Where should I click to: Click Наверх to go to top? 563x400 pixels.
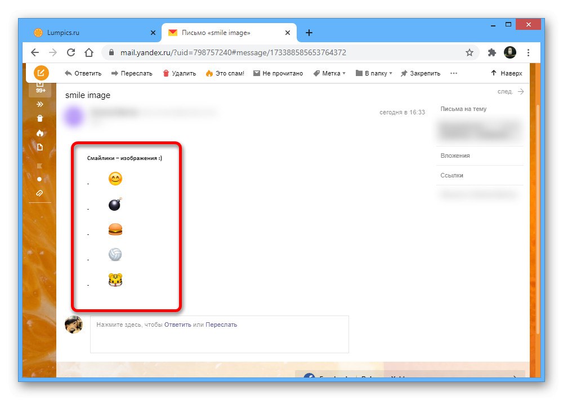(x=507, y=73)
